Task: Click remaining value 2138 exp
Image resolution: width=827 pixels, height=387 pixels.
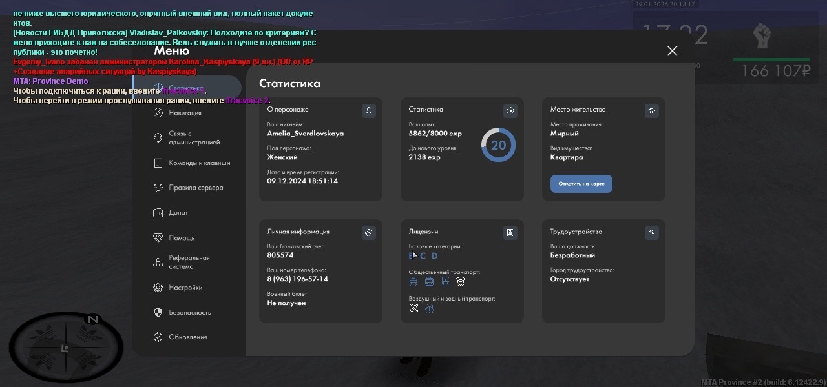Action: 424,157
